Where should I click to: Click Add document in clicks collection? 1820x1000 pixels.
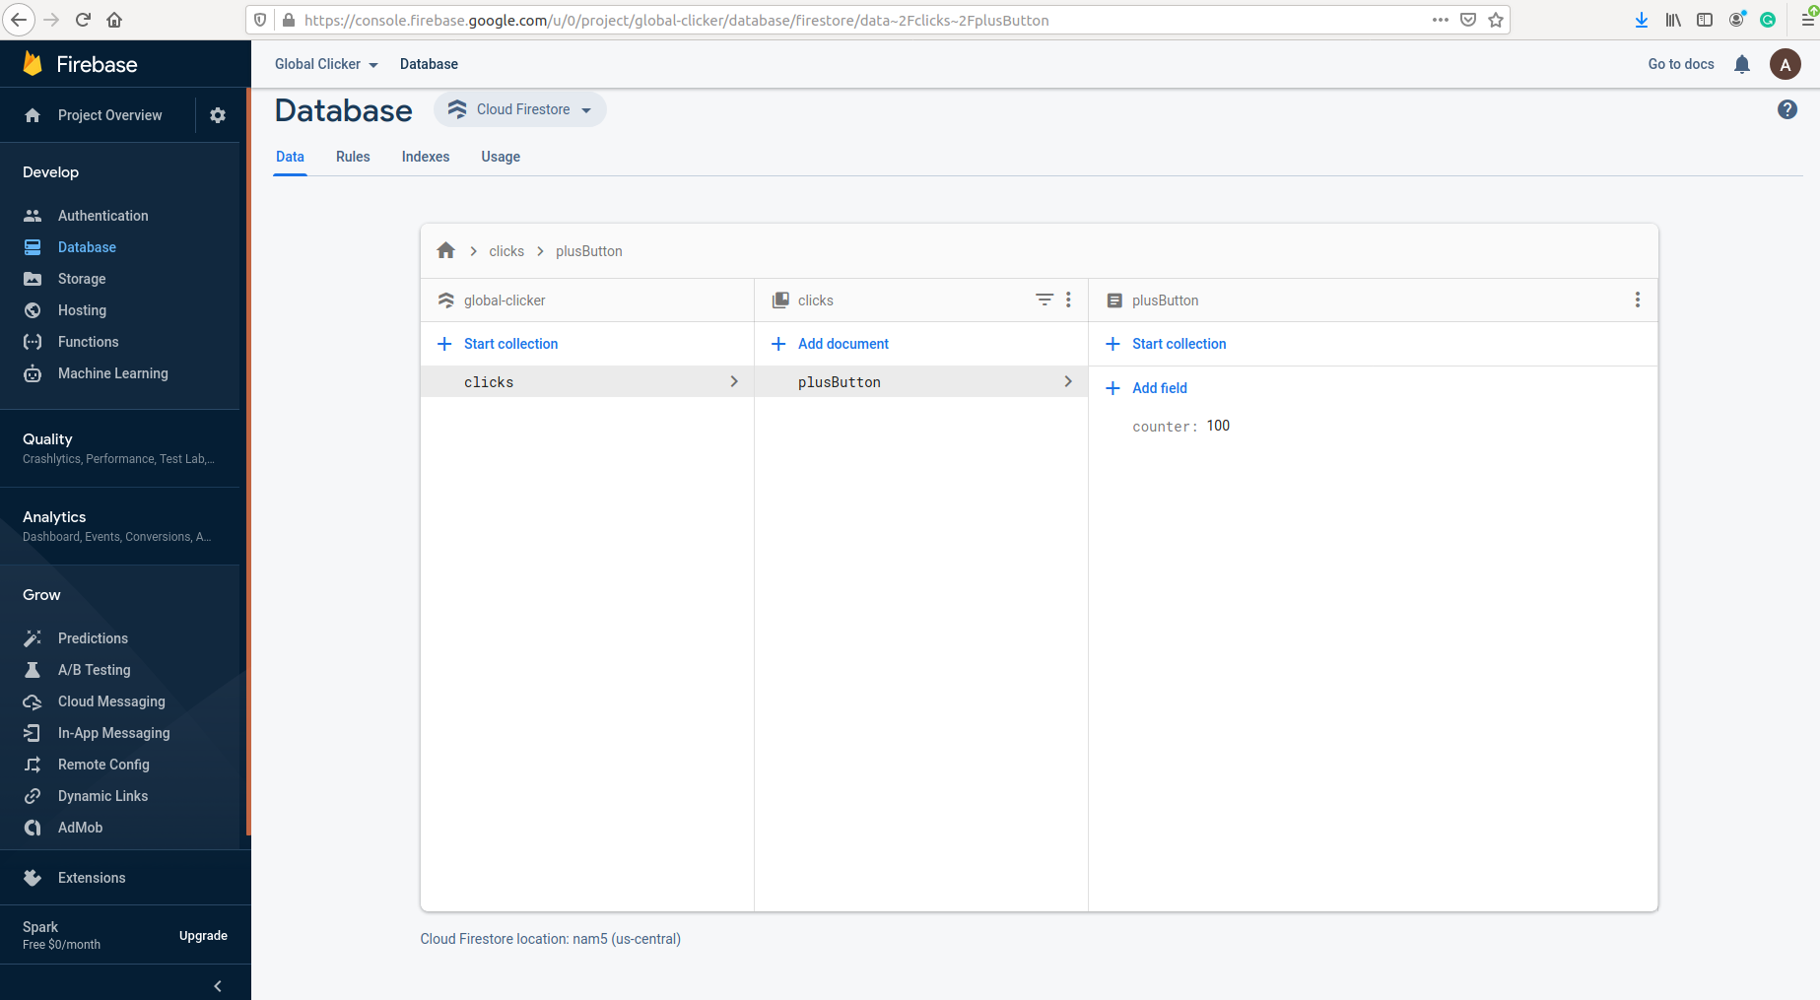(843, 344)
